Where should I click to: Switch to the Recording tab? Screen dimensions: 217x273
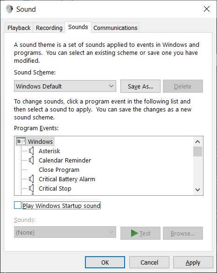point(49,28)
